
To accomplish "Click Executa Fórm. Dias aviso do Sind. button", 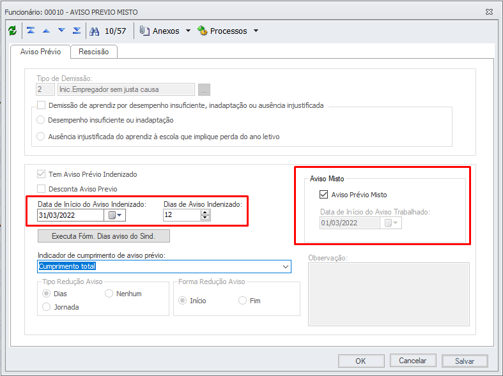I will [104, 236].
